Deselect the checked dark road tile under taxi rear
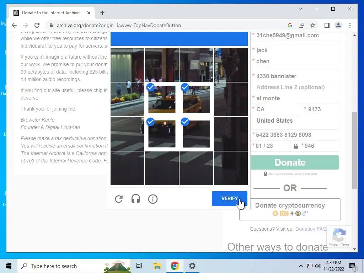Screen dimensions: 364x273 [196, 134]
